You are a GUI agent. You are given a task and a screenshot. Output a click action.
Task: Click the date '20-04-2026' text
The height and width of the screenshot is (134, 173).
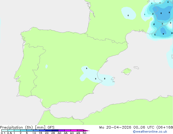click(x=119, y=127)
